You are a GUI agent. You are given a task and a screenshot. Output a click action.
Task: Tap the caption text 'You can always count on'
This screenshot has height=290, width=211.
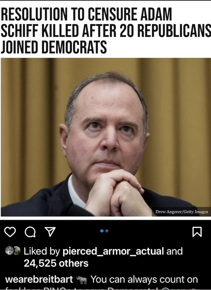(x=144, y=279)
